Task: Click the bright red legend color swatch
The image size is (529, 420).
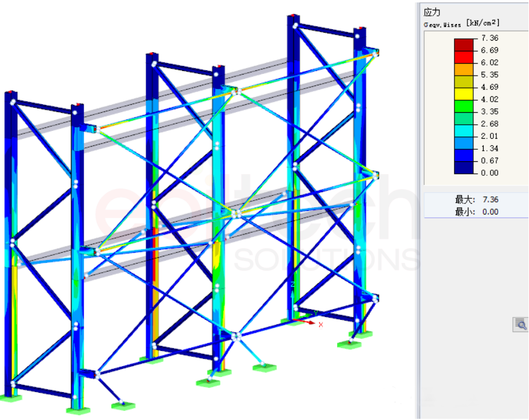Action: pos(464,56)
